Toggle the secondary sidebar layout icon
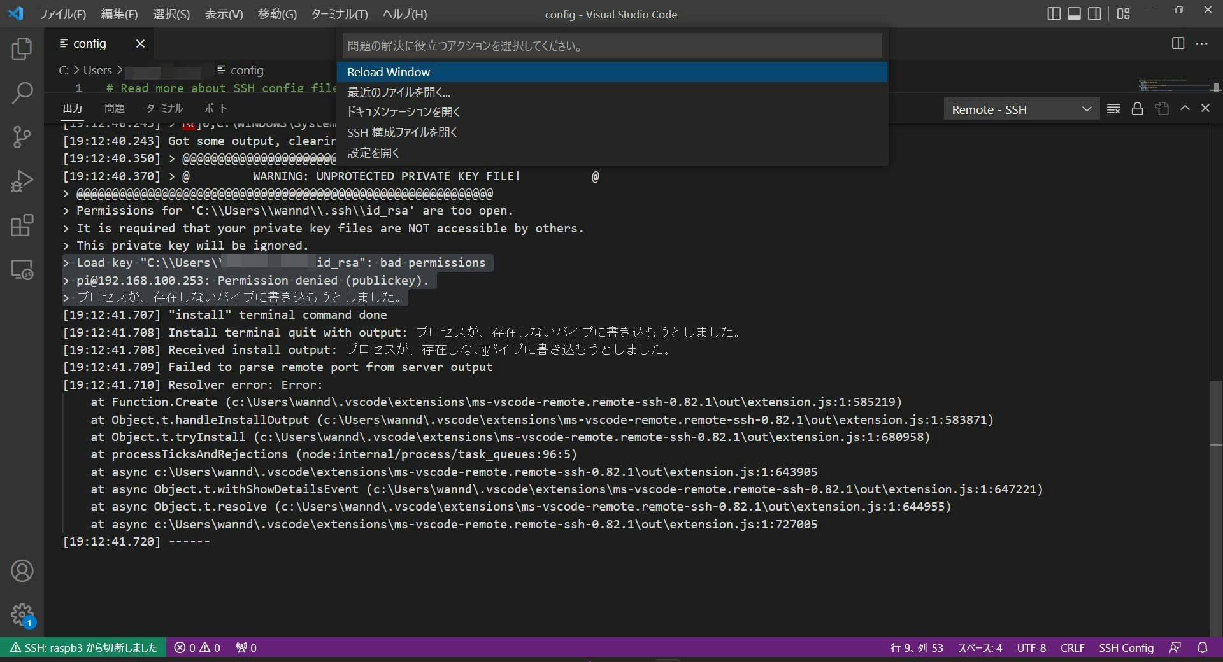This screenshot has height=662, width=1223. 1094,14
